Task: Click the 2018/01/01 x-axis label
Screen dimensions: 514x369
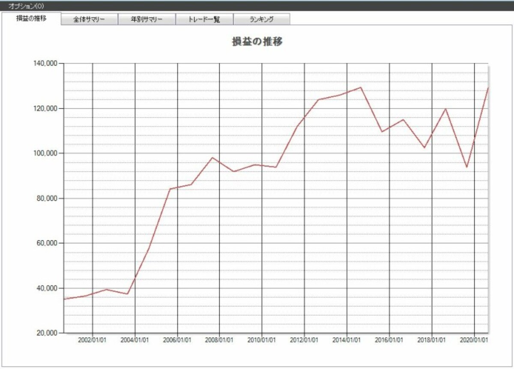Action: (x=432, y=339)
